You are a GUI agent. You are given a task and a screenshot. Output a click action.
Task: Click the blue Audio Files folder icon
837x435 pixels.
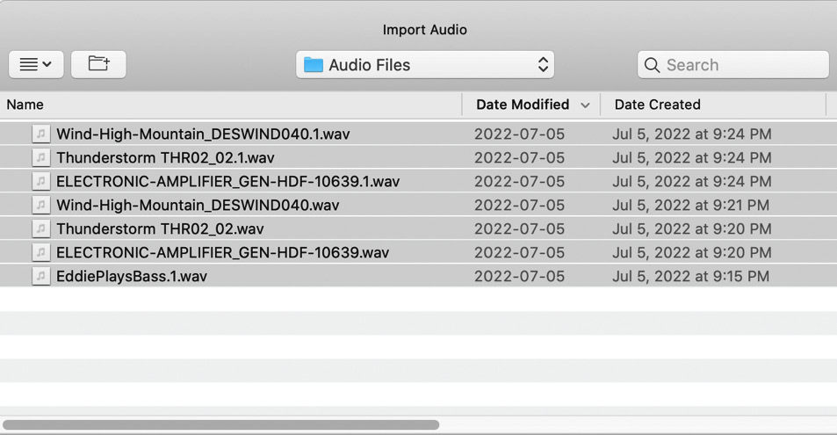click(x=314, y=65)
